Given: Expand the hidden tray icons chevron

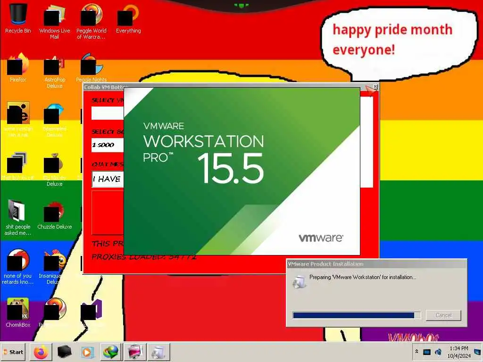Looking at the screenshot, I should 417,352.
